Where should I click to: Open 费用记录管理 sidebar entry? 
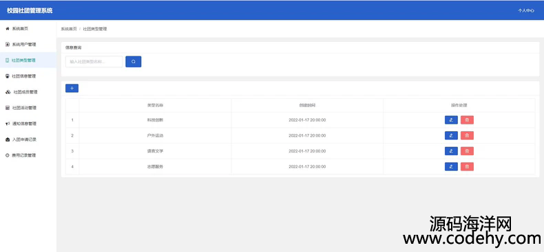[28, 155]
